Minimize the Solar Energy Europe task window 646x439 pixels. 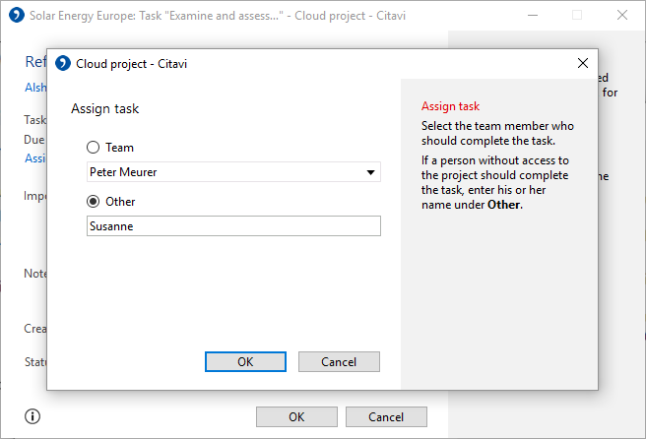(533, 15)
